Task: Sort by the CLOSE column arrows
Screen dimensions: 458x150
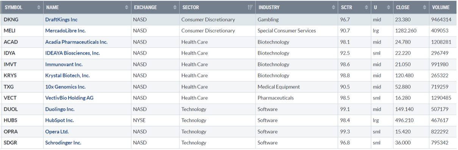Action: pos(424,8)
